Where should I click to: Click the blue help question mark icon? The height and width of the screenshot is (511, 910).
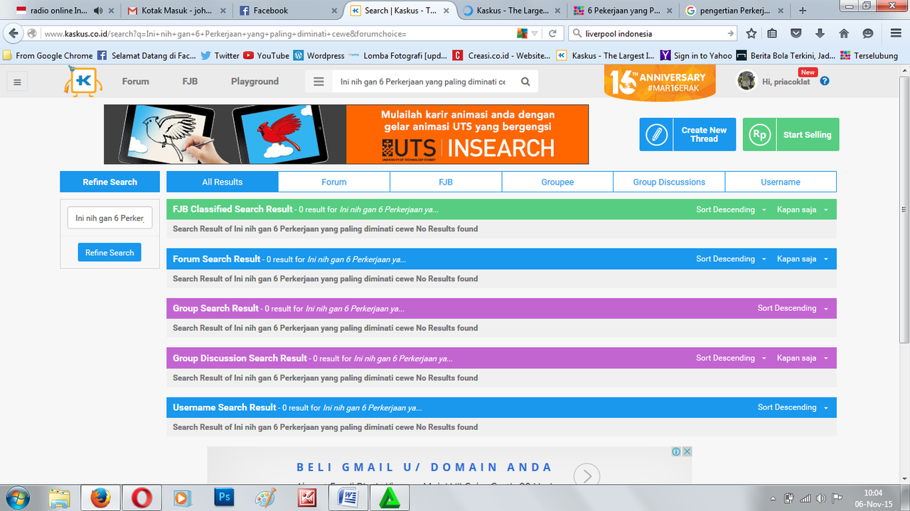pyautogui.click(x=825, y=81)
